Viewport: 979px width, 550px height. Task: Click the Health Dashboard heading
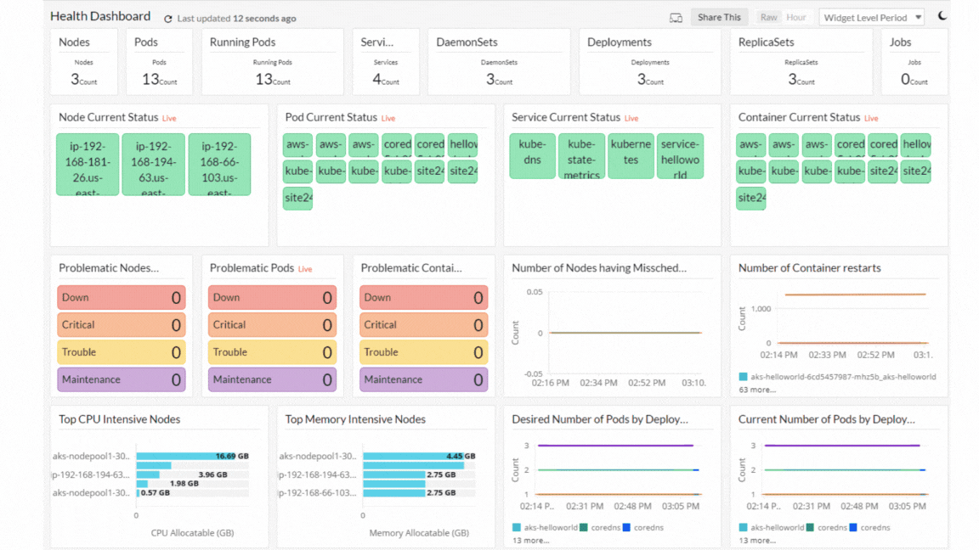tap(100, 16)
